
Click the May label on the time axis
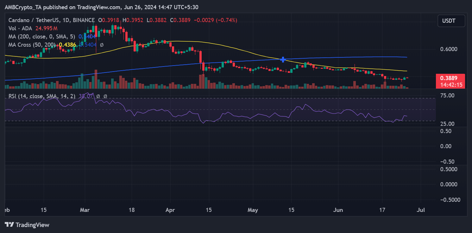[253, 210]
